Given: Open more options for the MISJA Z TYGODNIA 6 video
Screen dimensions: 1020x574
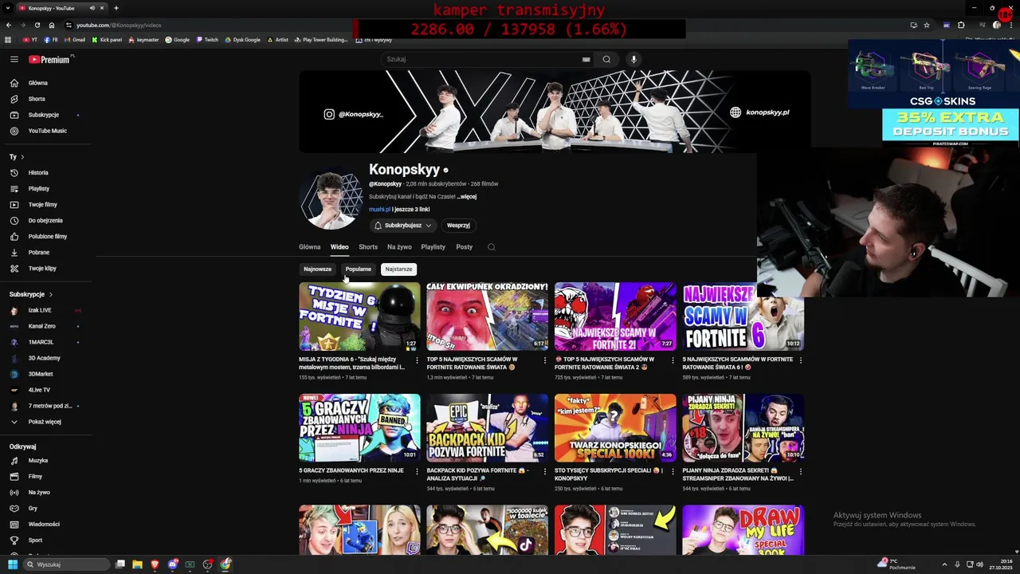Looking at the screenshot, I should (x=417, y=360).
